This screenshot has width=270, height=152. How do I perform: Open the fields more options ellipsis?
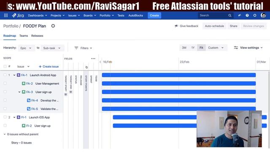tap(93, 59)
